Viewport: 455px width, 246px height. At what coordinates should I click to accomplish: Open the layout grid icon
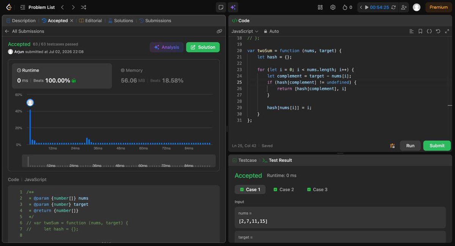[x=320, y=7]
